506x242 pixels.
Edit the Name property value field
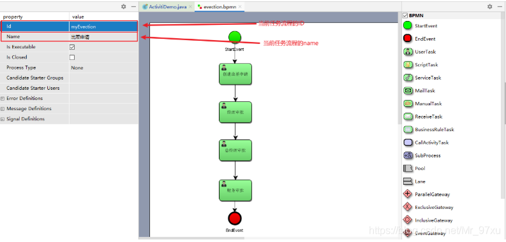point(103,37)
